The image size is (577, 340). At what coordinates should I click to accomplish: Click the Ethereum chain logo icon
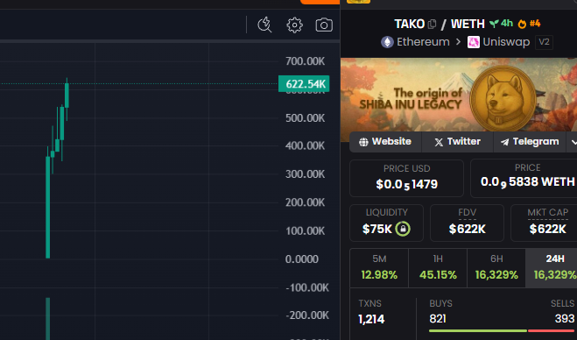387,42
